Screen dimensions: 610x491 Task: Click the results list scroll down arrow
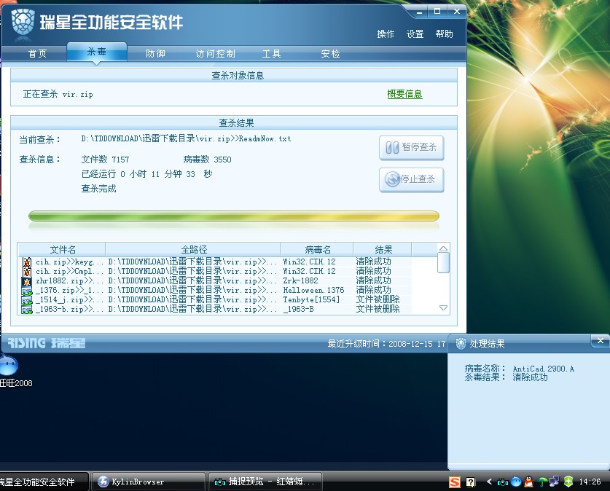point(443,308)
